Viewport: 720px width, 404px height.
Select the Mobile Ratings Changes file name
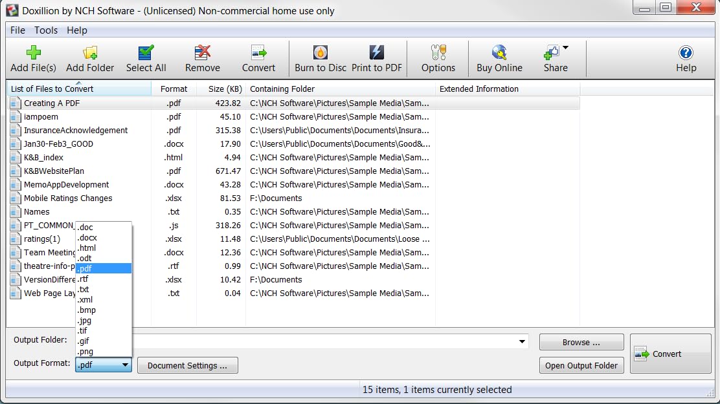pos(68,198)
